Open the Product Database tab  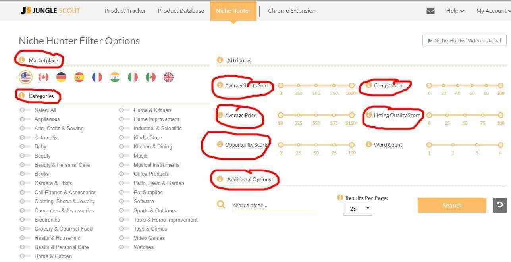pyautogui.click(x=181, y=11)
